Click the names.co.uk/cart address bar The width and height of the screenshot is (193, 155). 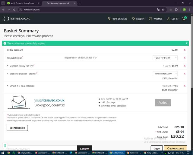point(32,9)
